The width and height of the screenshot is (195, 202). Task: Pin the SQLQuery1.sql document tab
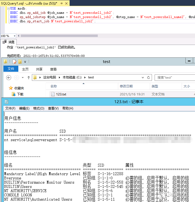click(x=61, y=3)
